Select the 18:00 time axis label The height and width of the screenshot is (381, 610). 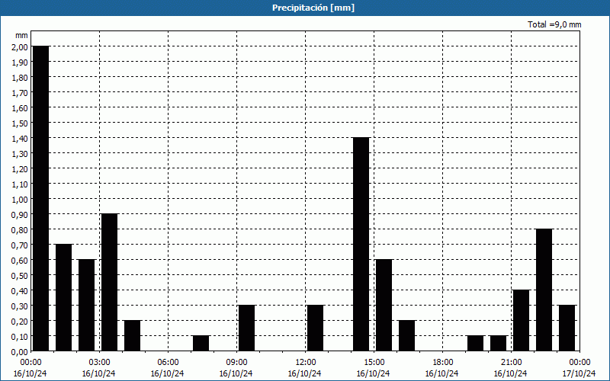coord(443,363)
